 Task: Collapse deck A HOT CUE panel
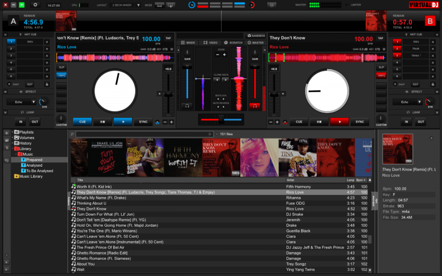click(x=5, y=35)
